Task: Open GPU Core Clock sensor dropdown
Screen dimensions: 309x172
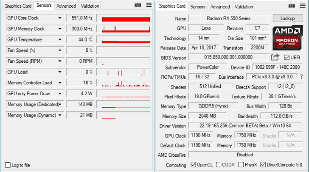Action: [x=60, y=18]
